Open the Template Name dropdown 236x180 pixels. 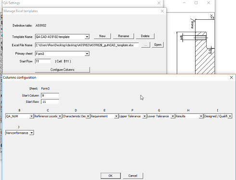62,37
